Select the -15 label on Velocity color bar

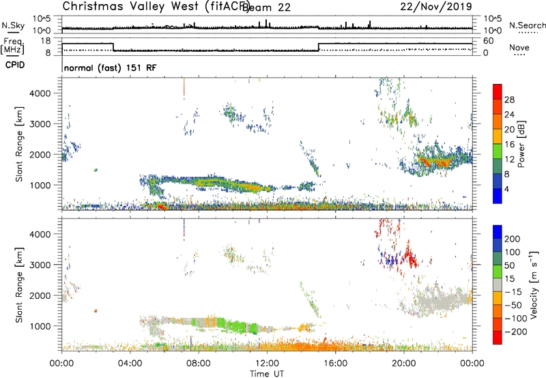[513, 292]
